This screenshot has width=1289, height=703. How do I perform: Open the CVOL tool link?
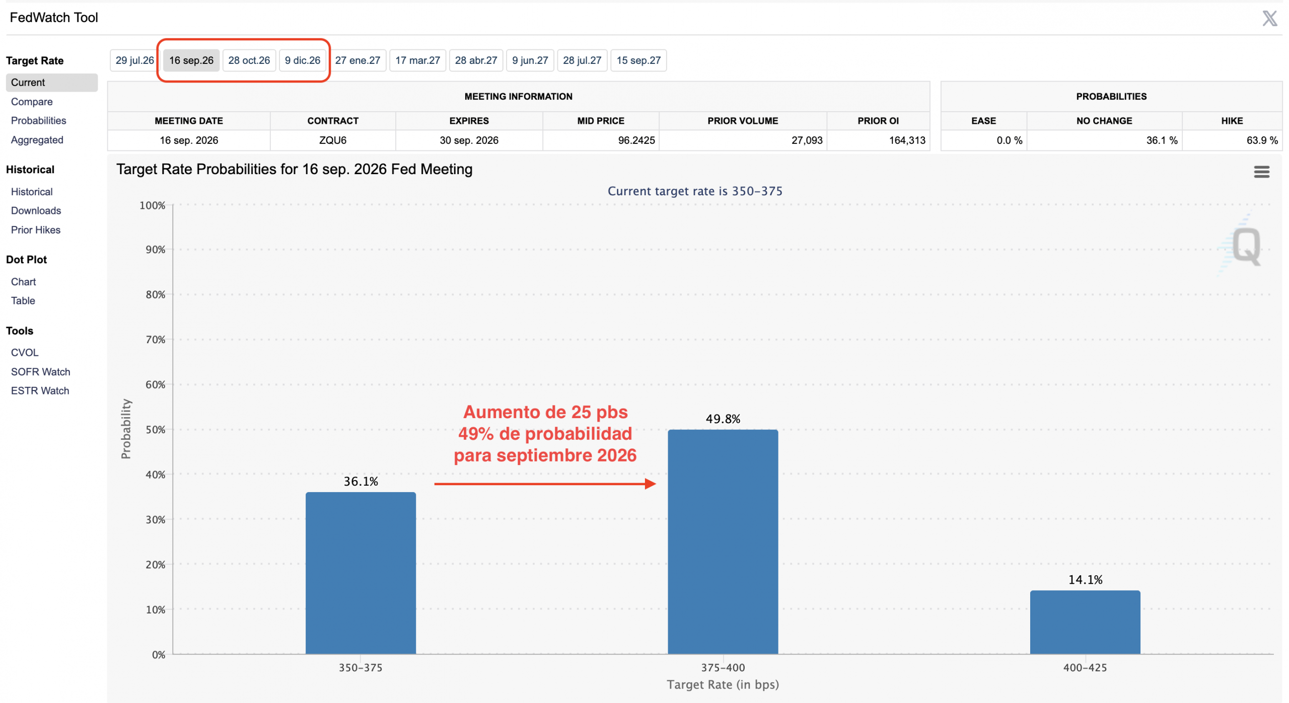25,353
